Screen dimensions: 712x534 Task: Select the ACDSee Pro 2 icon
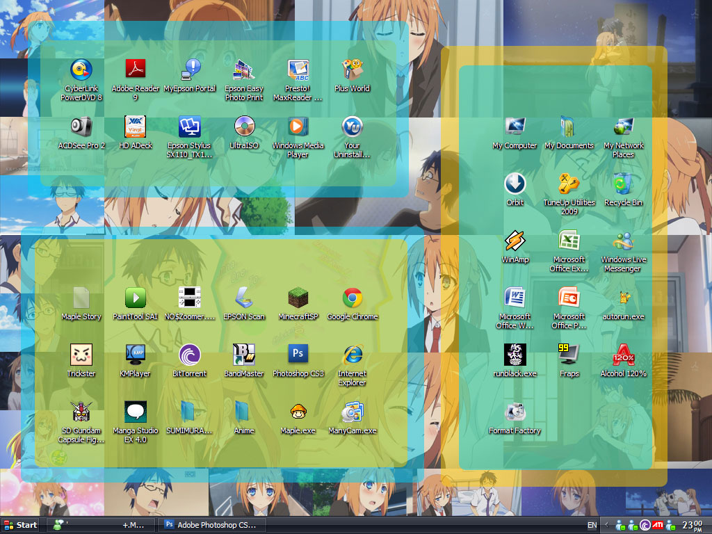[81, 127]
